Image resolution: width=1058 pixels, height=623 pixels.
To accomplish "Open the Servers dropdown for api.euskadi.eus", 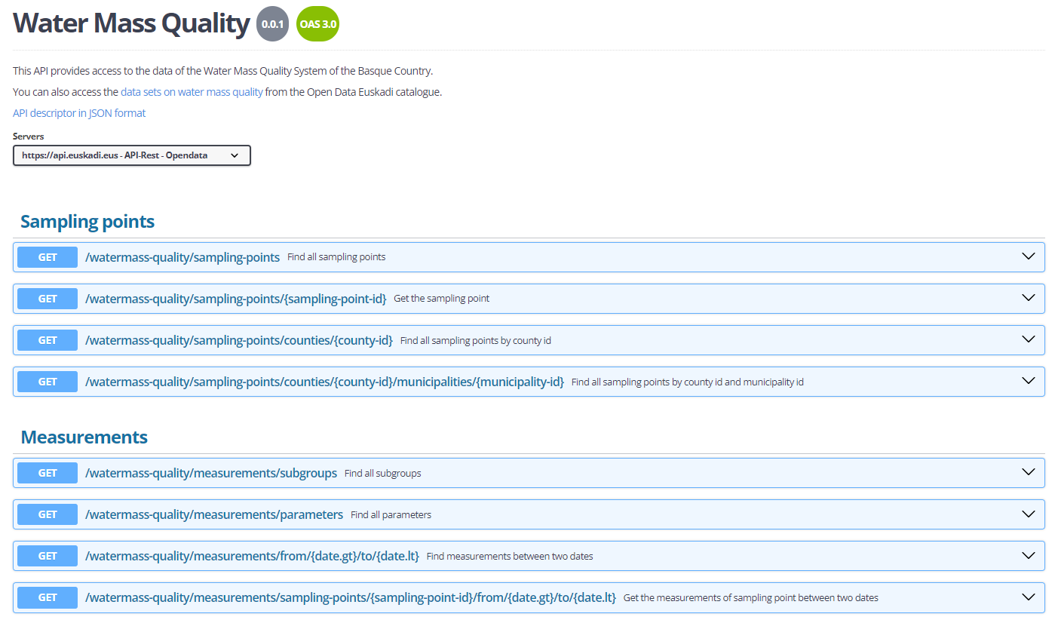I will [131, 155].
